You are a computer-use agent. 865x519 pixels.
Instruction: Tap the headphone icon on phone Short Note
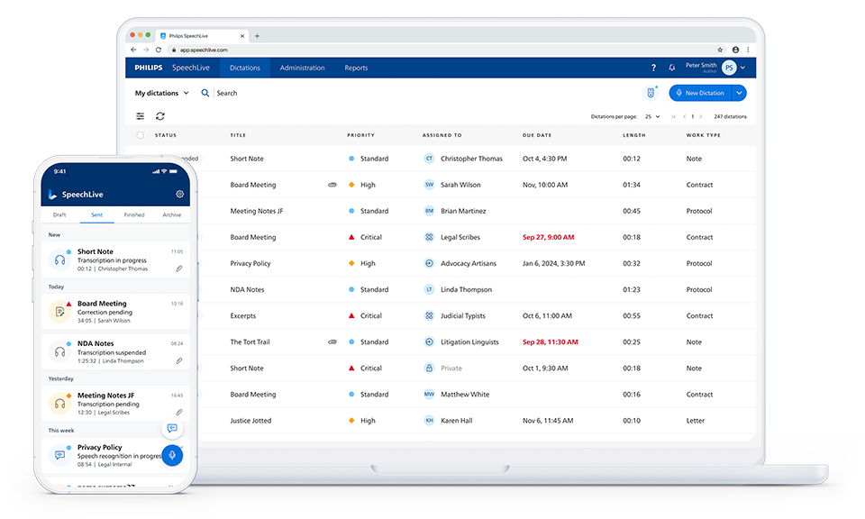59,259
